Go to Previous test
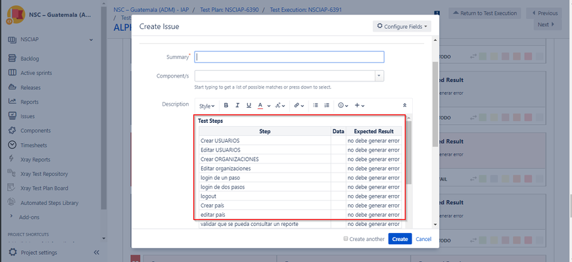This screenshot has height=262, width=572. (544, 13)
